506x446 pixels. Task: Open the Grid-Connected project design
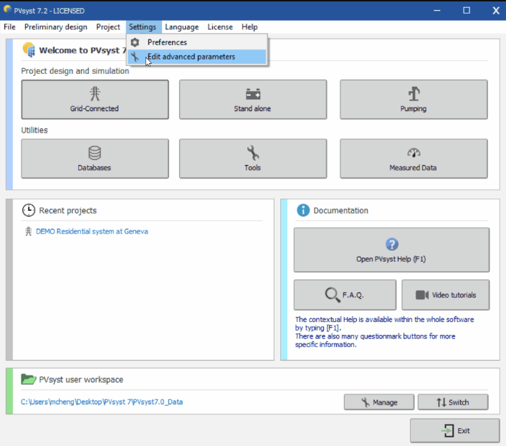point(95,100)
